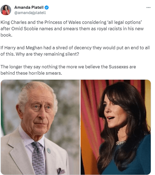Viewport: 155px width, 175px height.
Task: Open the photo of woman in teal dress
Action: [x=116, y=127]
